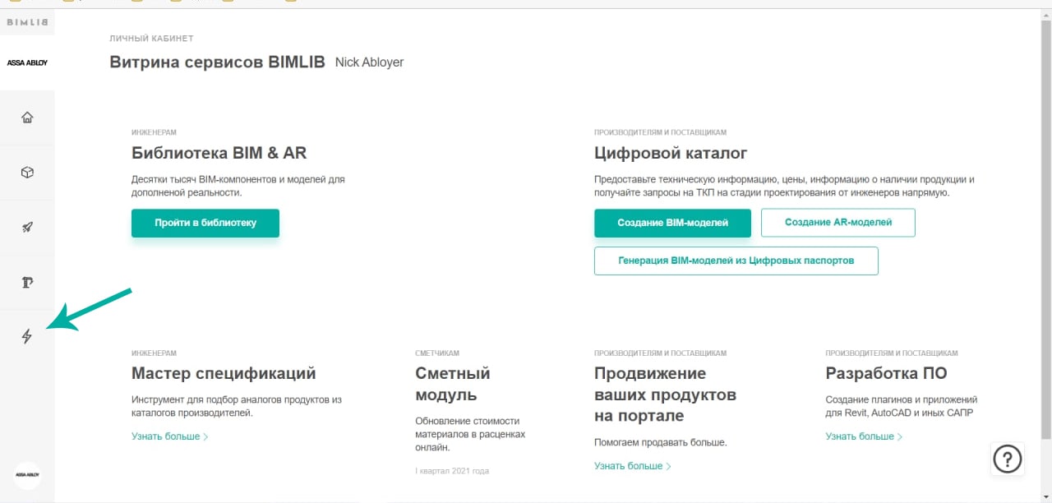This screenshot has width=1052, height=503.
Task: Click the Мастер спецификаций heading
Action: click(x=224, y=373)
